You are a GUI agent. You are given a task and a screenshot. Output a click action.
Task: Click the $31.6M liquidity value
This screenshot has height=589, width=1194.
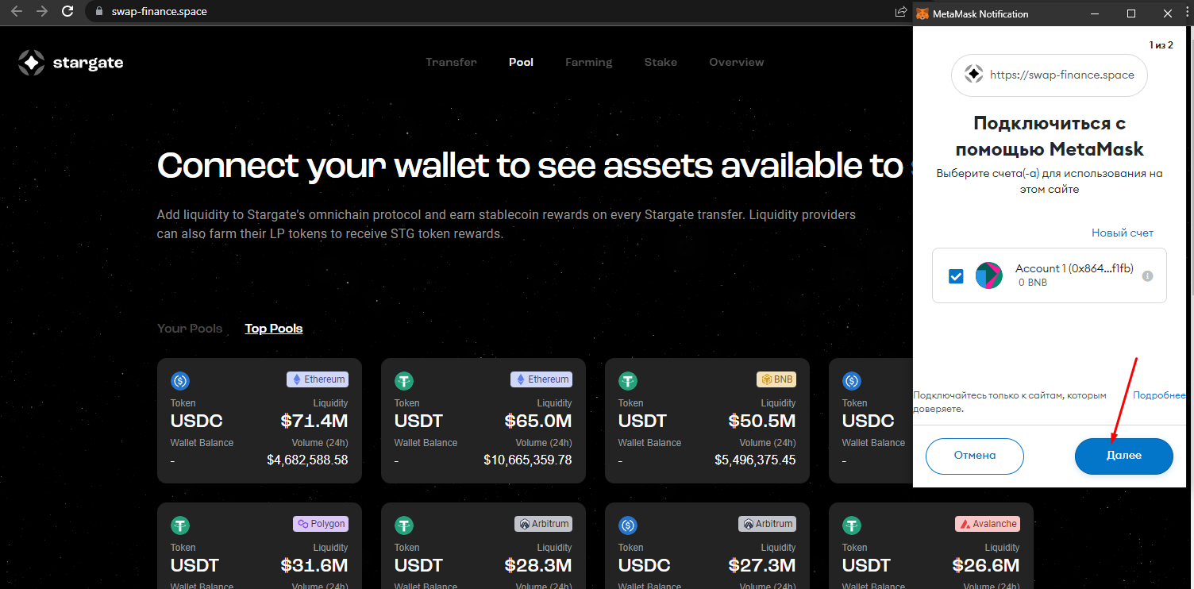(x=314, y=566)
